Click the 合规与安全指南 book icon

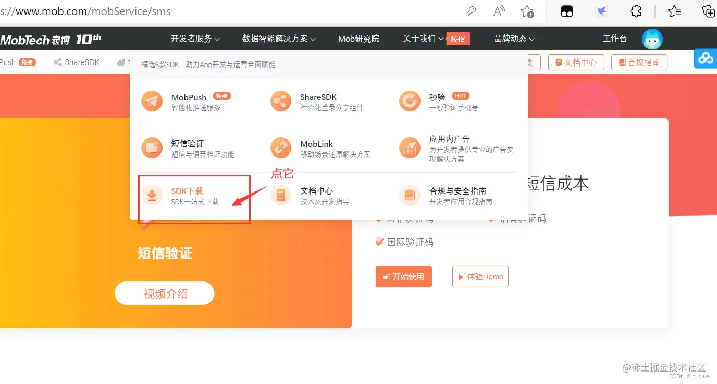tap(410, 196)
